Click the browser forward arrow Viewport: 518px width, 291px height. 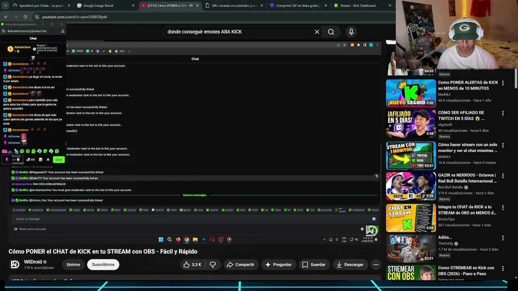coord(15,17)
